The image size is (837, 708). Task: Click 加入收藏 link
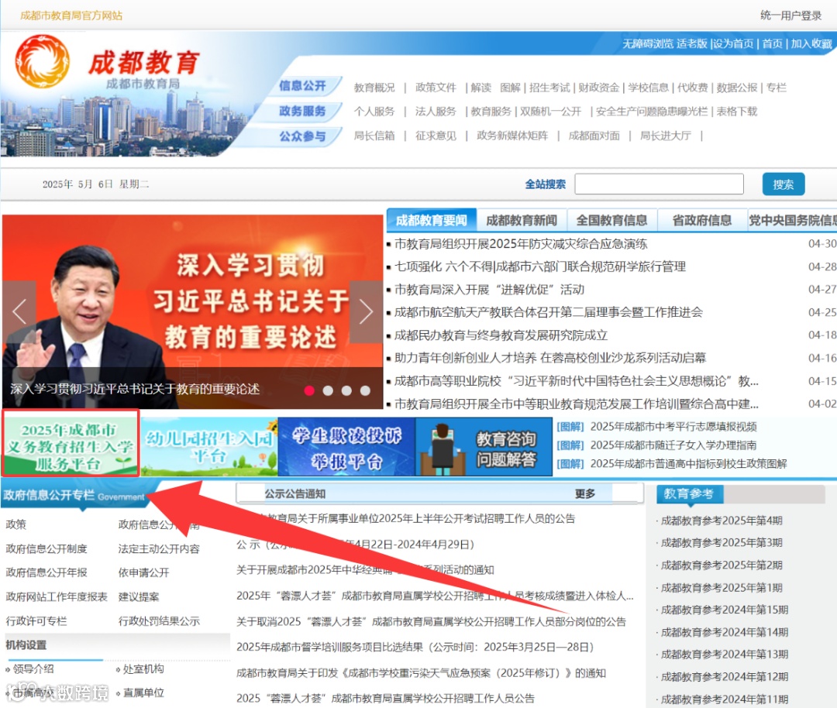point(811,43)
